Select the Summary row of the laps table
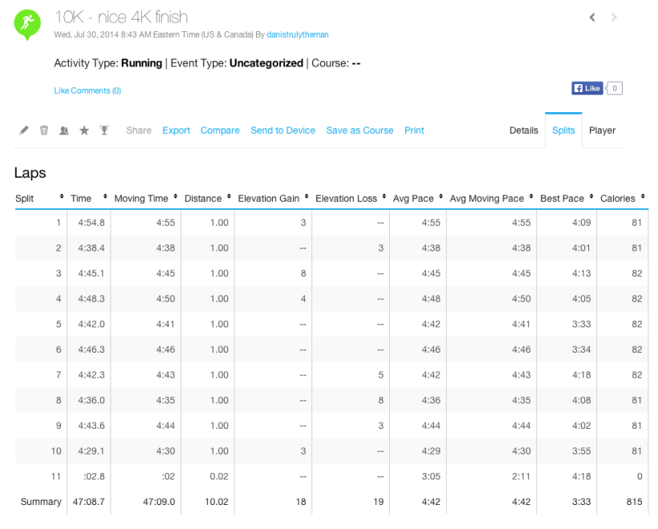 tap(40, 501)
